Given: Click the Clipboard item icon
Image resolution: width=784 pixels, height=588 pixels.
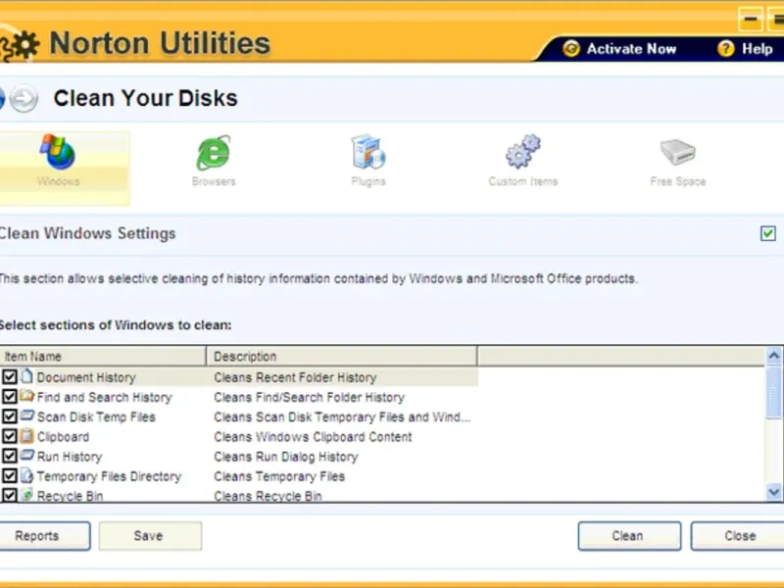Looking at the screenshot, I should [x=27, y=436].
